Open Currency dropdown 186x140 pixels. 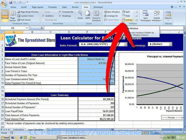(170, 44)
